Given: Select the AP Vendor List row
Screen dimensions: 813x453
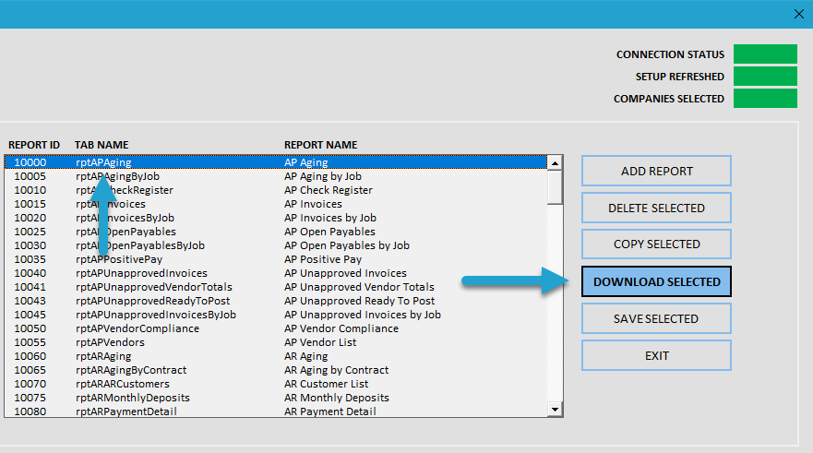Looking at the screenshot, I should 276,342.
